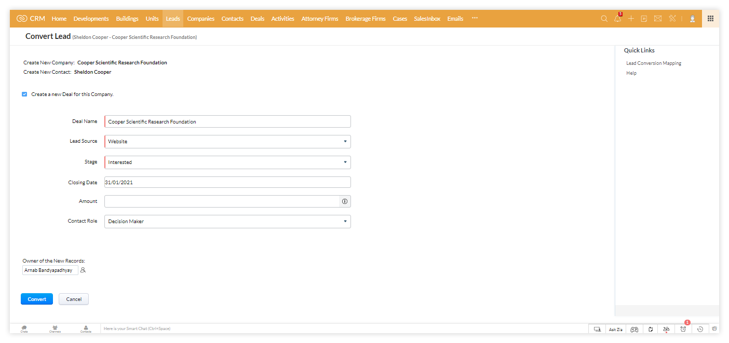Open the Help quick link
Viewport: 729px width, 343px height.
[x=631, y=73]
